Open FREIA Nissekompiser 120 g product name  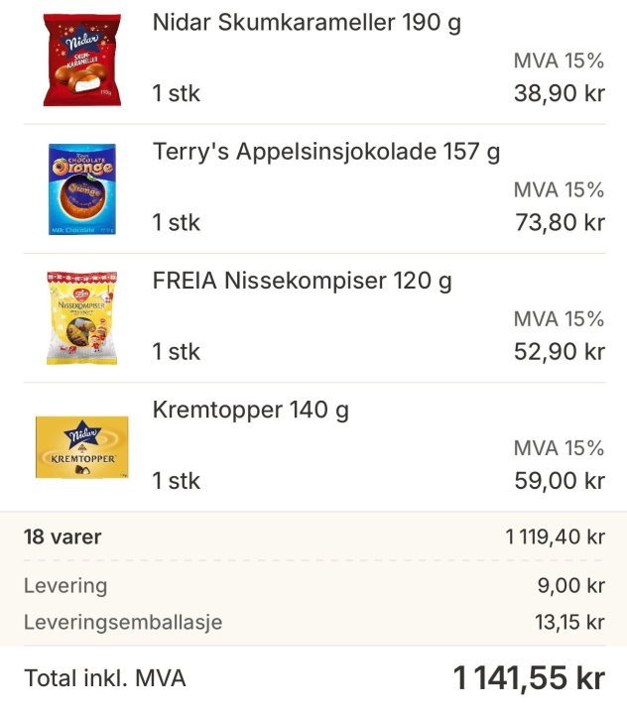click(x=303, y=282)
